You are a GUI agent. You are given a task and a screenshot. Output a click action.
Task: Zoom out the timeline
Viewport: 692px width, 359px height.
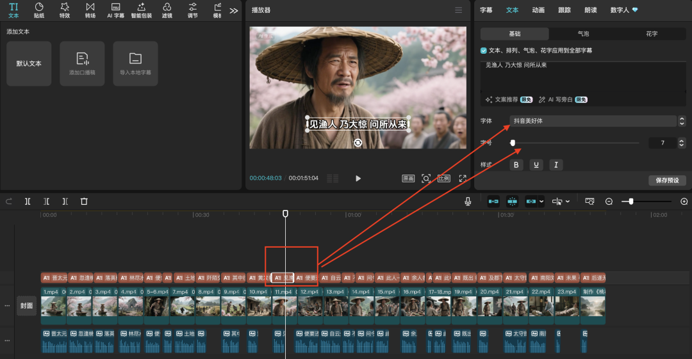pyautogui.click(x=609, y=202)
